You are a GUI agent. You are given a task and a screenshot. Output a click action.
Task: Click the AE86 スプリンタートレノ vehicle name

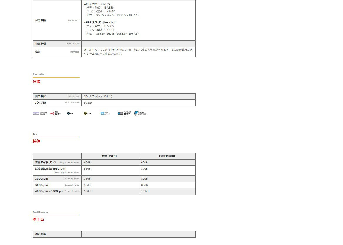(100, 23)
